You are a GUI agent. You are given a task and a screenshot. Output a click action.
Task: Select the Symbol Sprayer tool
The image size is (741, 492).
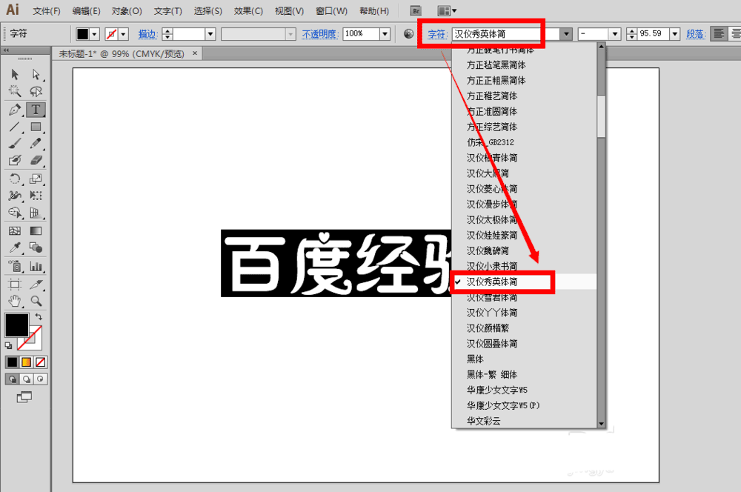(x=15, y=266)
